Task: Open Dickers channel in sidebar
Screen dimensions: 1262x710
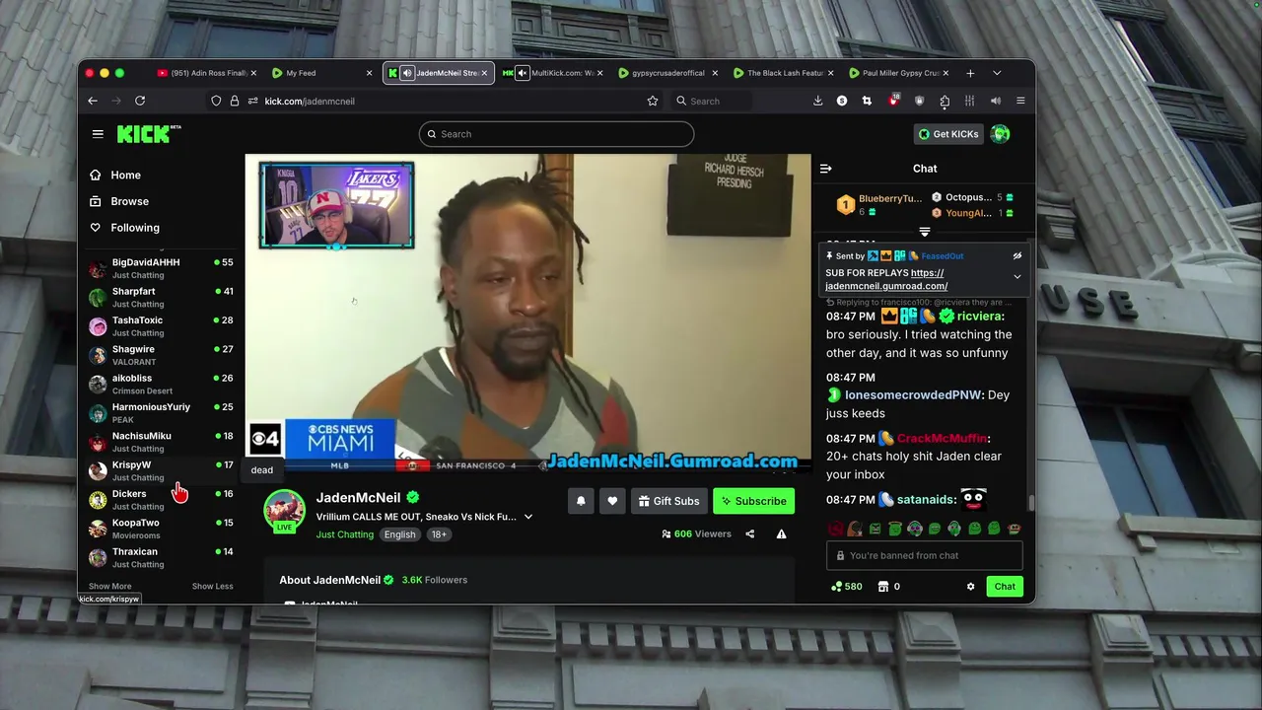Action: click(161, 499)
